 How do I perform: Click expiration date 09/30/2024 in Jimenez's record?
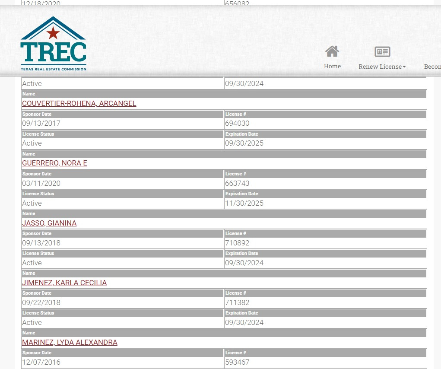pyautogui.click(x=244, y=323)
